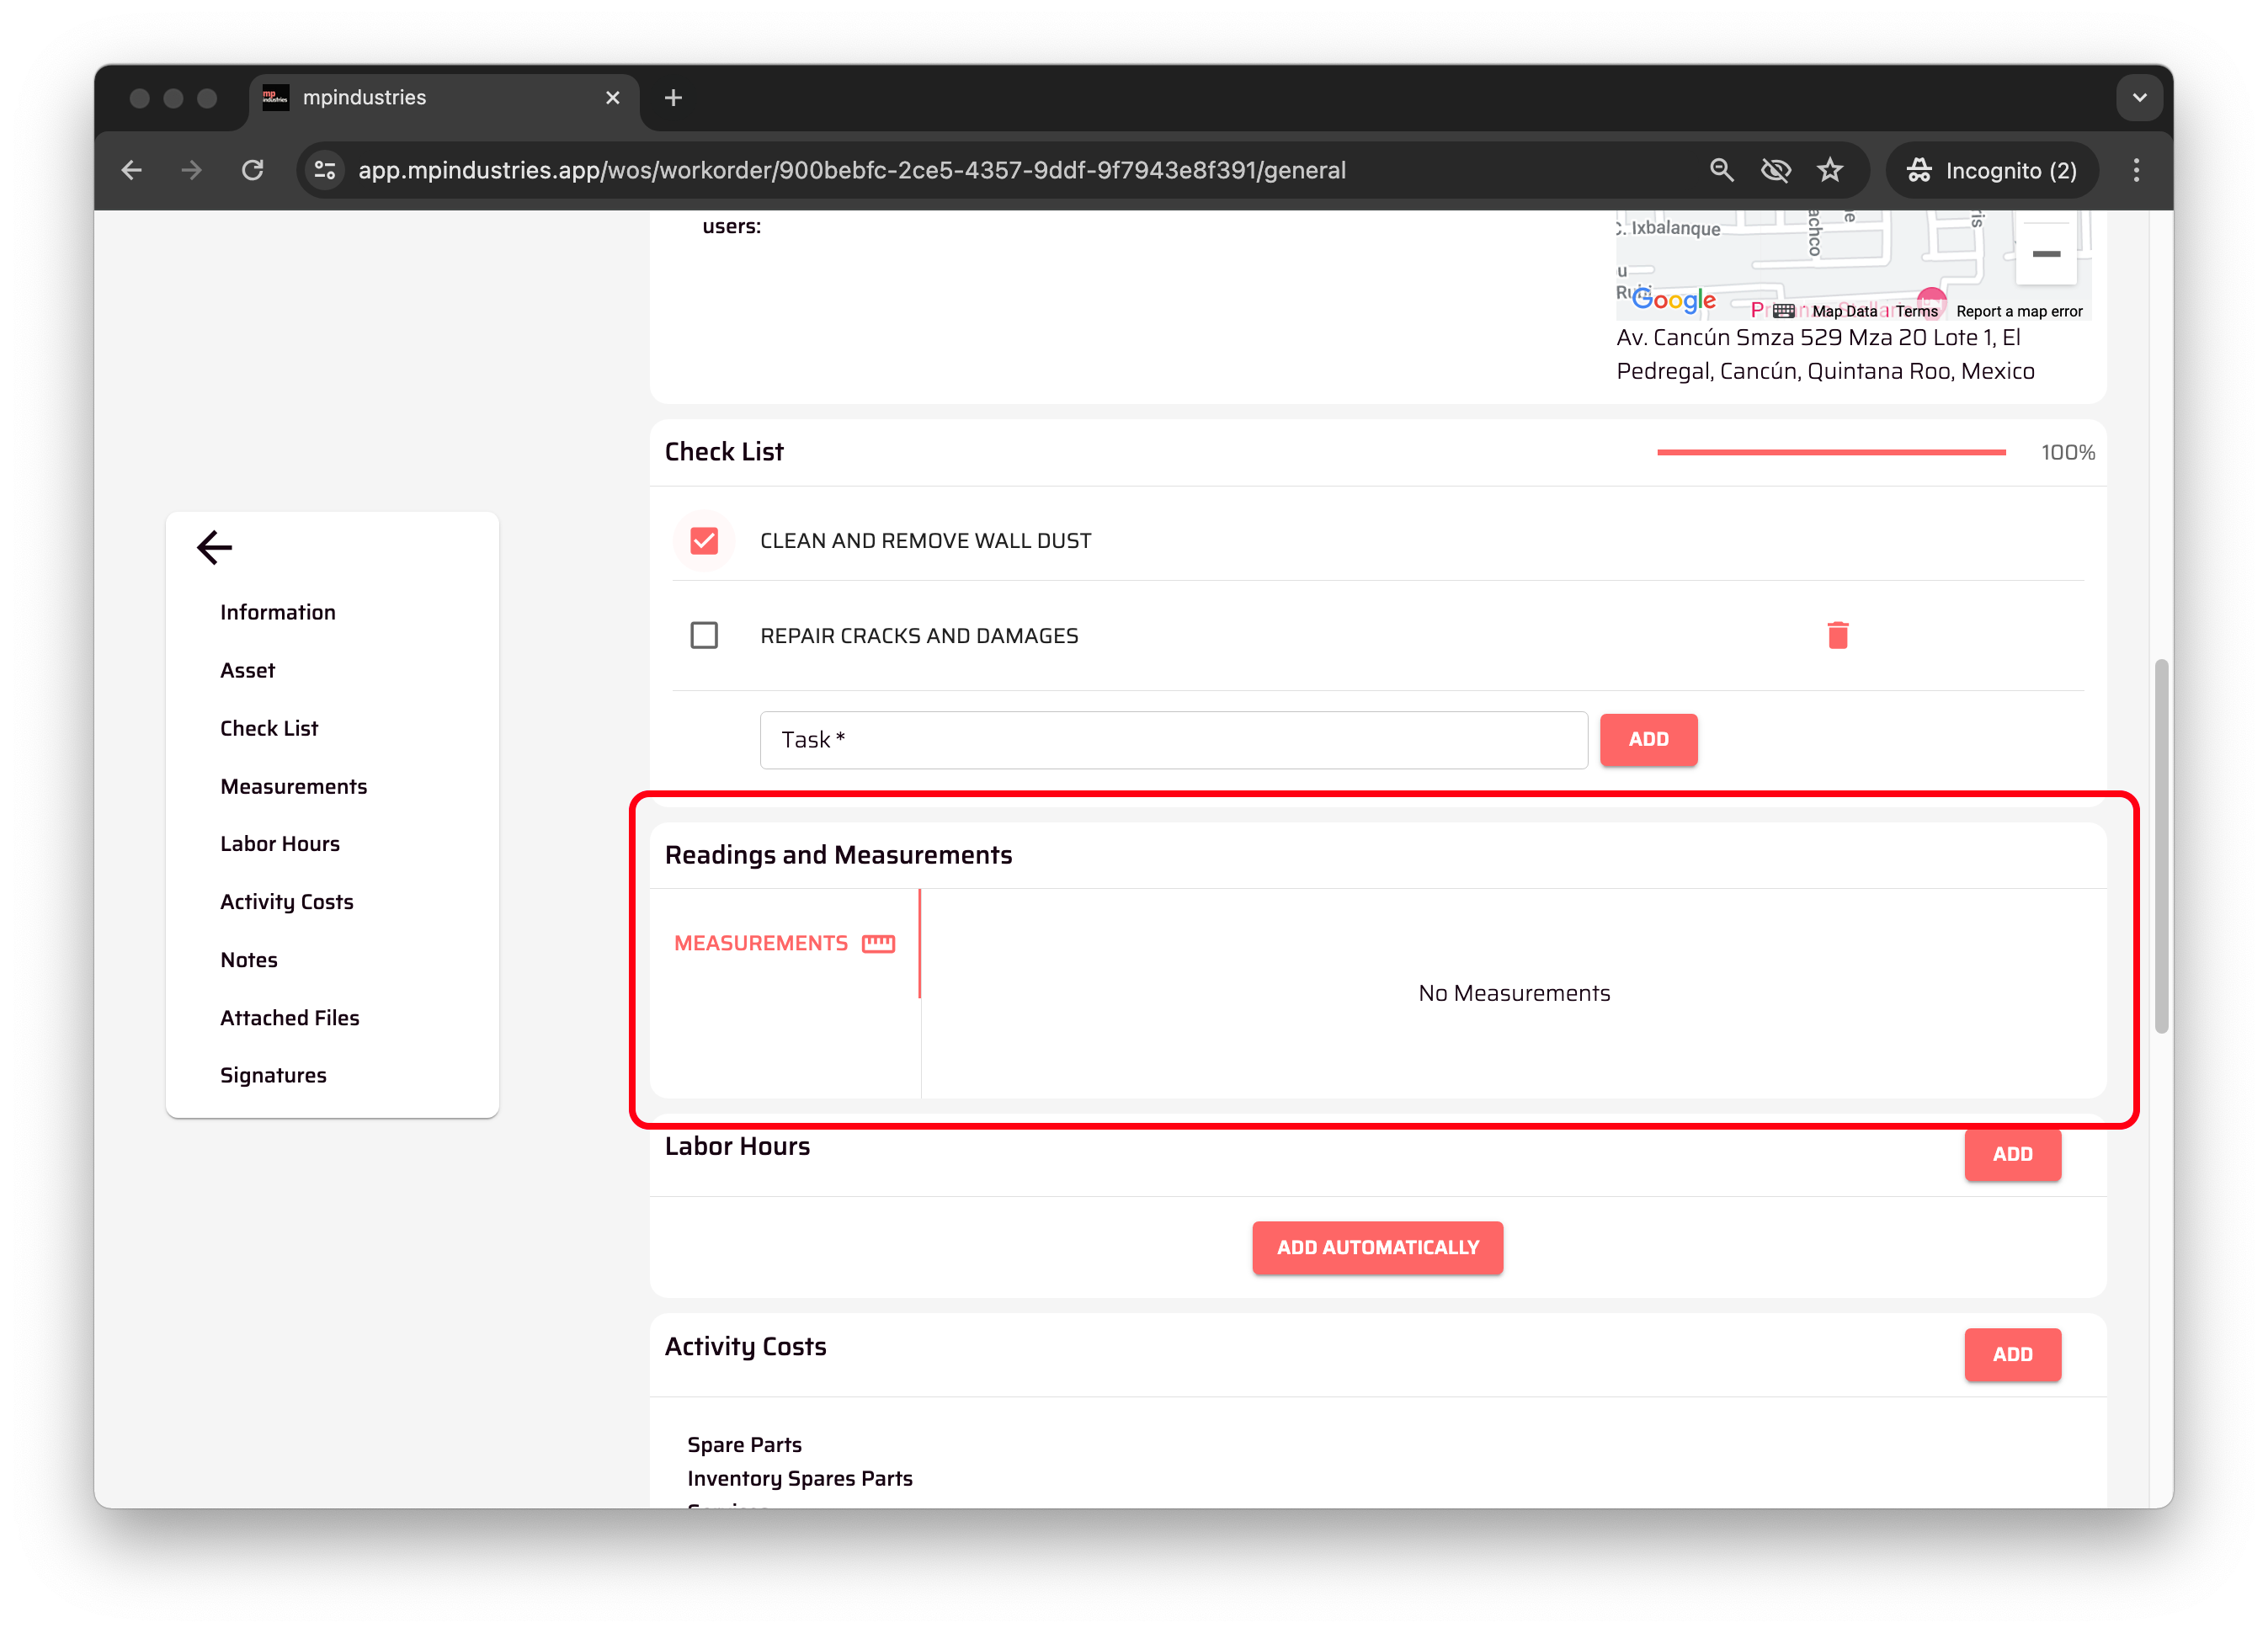The width and height of the screenshot is (2268, 1633).
Task: Uncheck Clean and Remove Wall Dust
Action: [704, 541]
